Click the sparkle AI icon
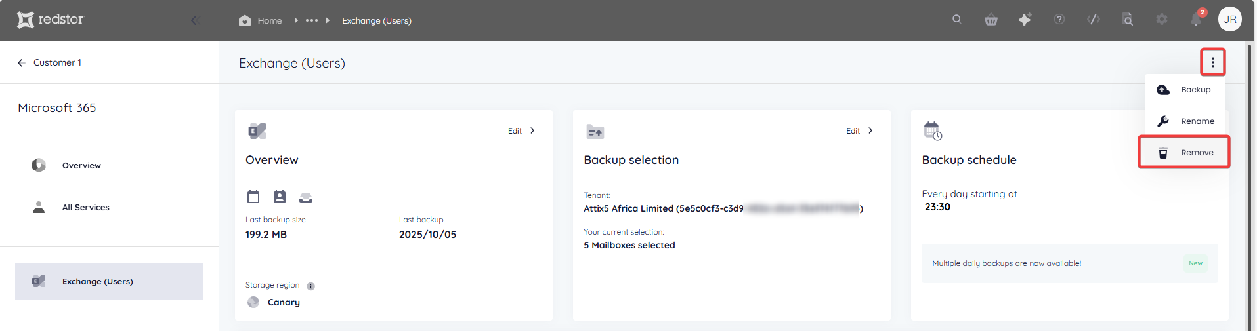The width and height of the screenshot is (1257, 331). coord(1025,20)
